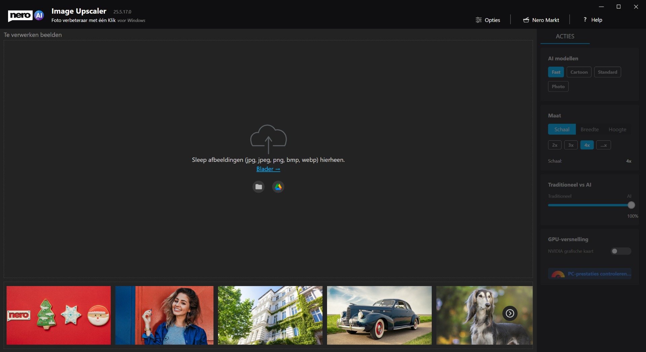The height and width of the screenshot is (352, 646).
Task: Switch to the Hoogte size tab
Action: (x=617, y=130)
